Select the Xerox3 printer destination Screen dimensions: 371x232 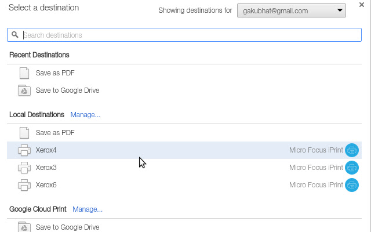coord(46,168)
